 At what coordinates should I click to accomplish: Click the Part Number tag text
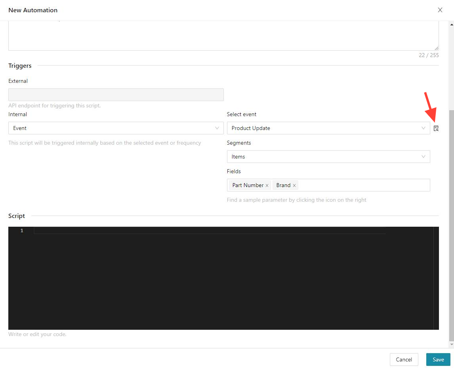tap(248, 185)
